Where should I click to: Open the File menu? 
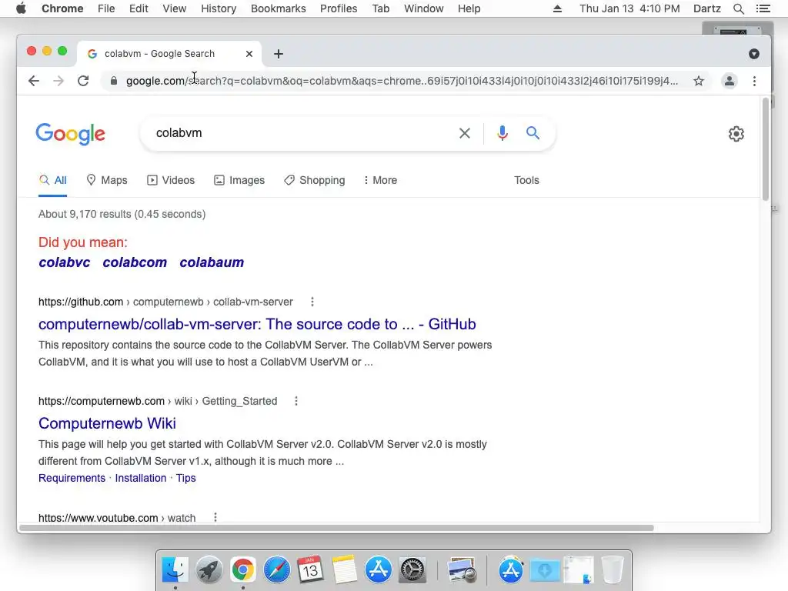pyautogui.click(x=106, y=8)
